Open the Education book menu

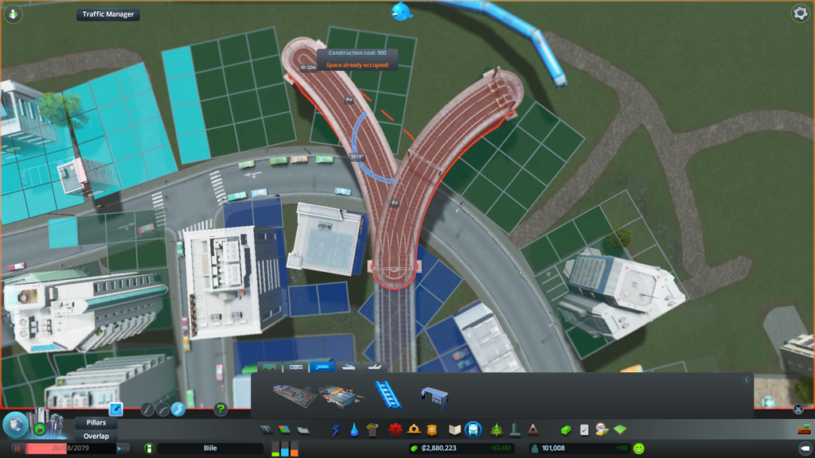pyautogui.click(x=454, y=430)
